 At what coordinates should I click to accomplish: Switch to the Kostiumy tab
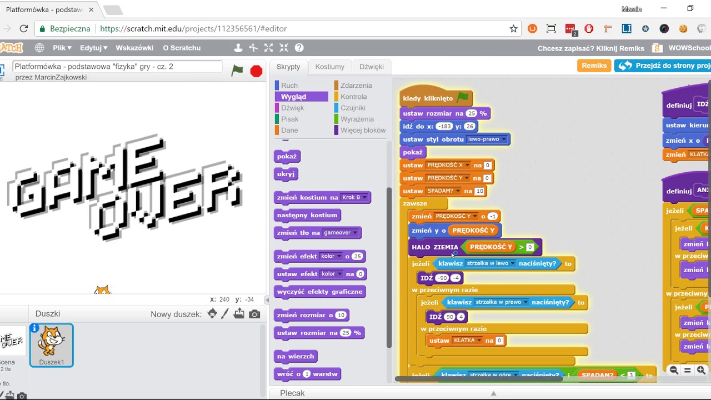point(330,67)
